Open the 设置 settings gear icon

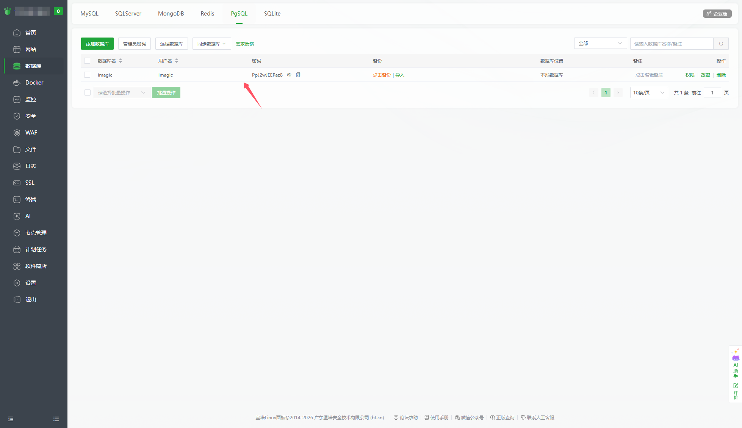17,283
